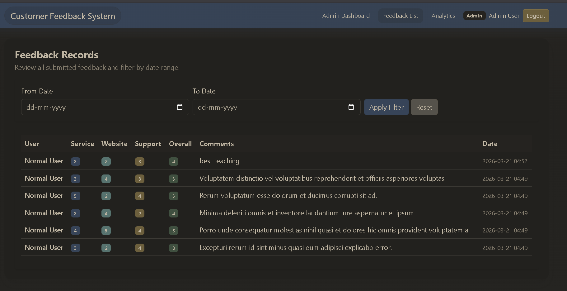567x291 pixels.
Task: Click Normal User in the 'Excepturi rerum' row
Action: 44,247
